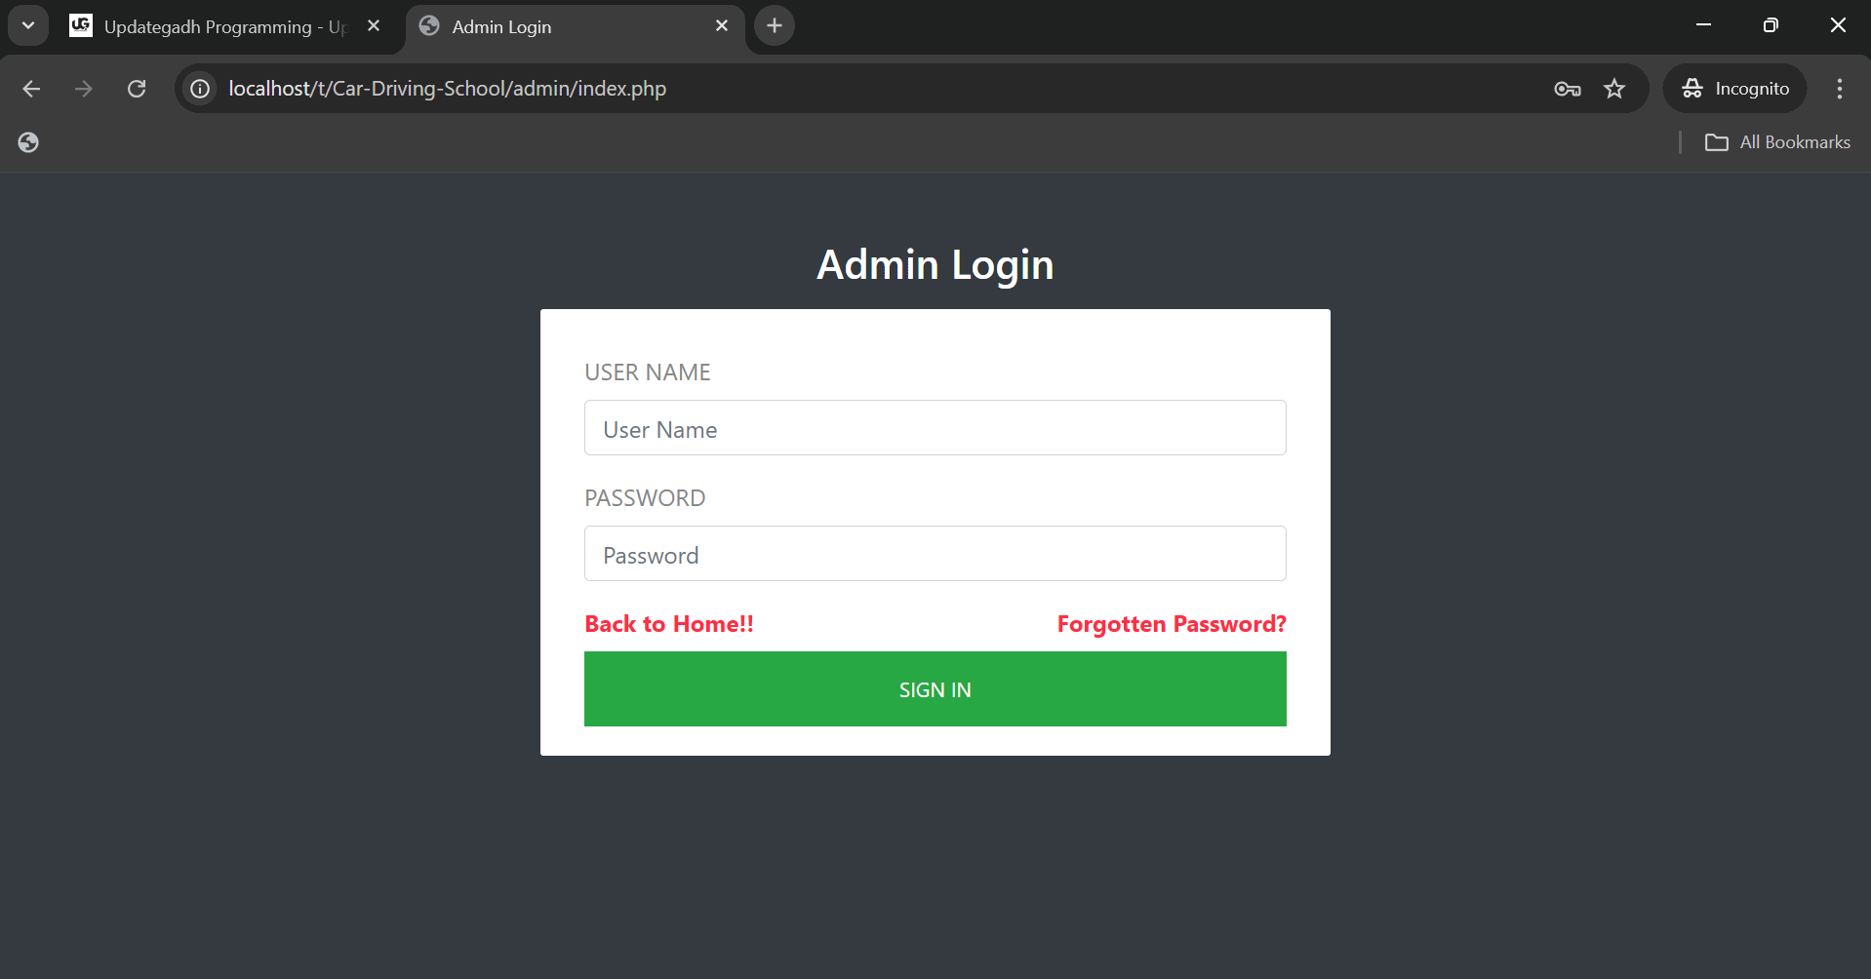The width and height of the screenshot is (1871, 979).
Task: Close the Admin Login tab
Action: tap(722, 26)
